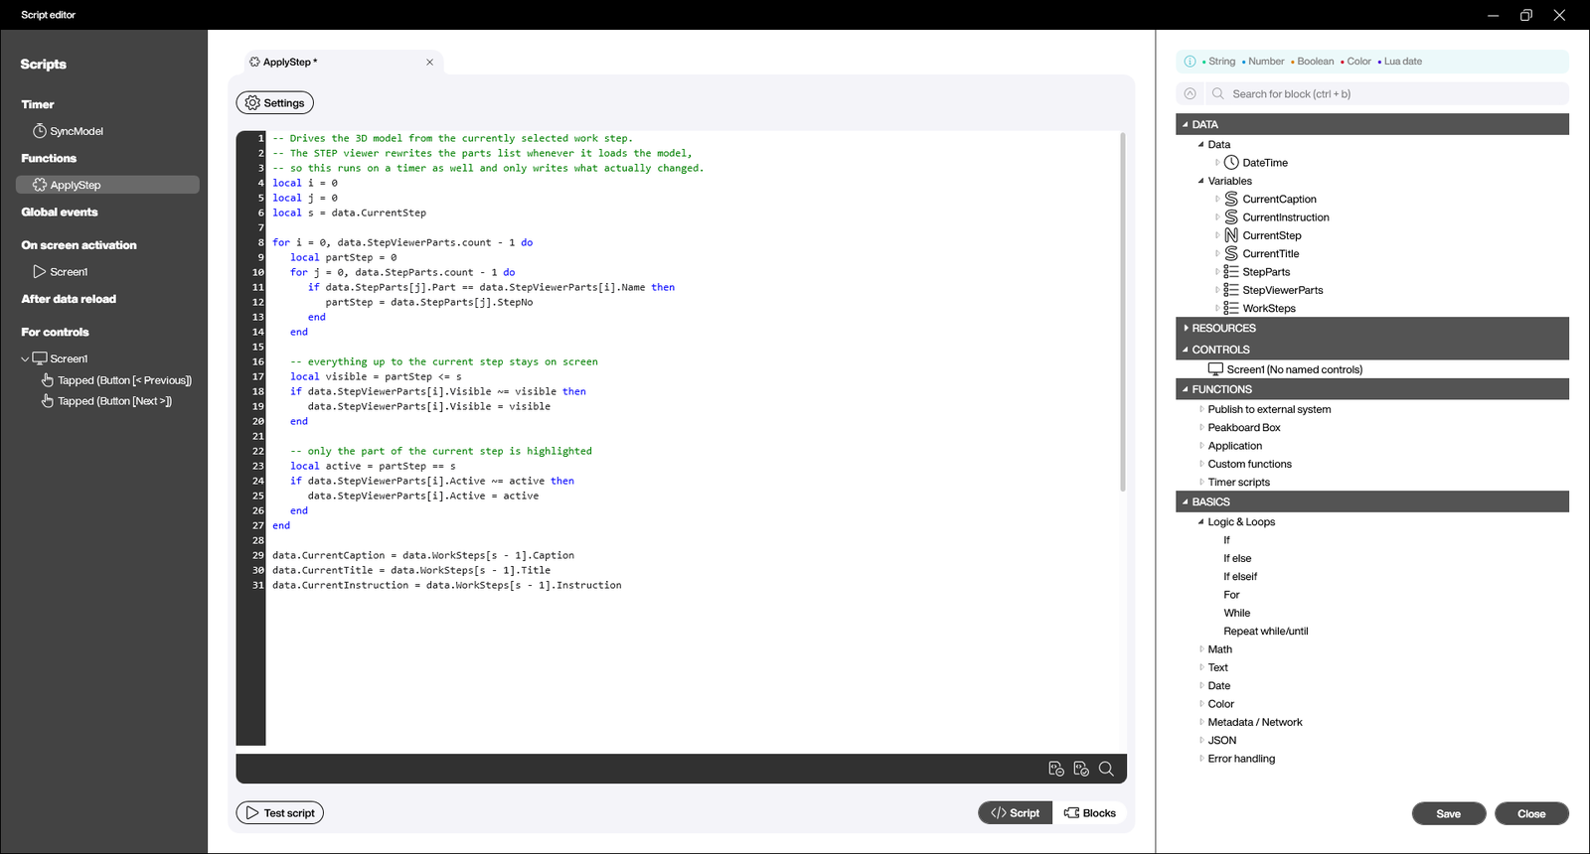Click the tap hand icon for Next button
This screenshot has width=1590, height=854.
click(x=48, y=401)
